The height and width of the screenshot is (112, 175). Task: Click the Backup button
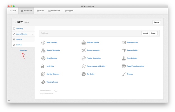157,22
